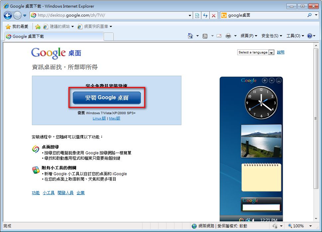
Task: Open the search provider dropdown arrow
Action: coord(316,15)
